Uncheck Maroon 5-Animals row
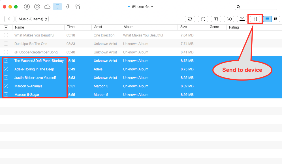The height and width of the screenshot is (164, 282). tap(6, 86)
